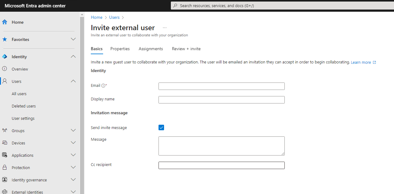This screenshot has width=394, height=194.
Task: Open the Review + invite tab
Action: 186,49
